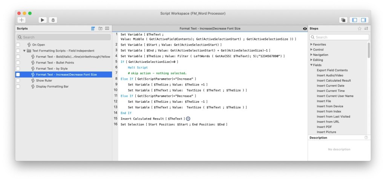Screen dimensions: 386x181
Task: Toggle the eye icon in script tab header
Action: [305, 29]
